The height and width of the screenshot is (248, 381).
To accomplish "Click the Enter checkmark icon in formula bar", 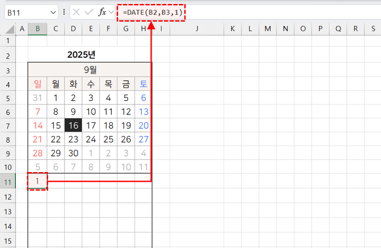I will 89,12.
